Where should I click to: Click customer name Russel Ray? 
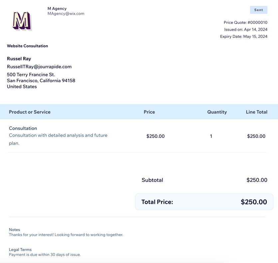[x=19, y=59]
